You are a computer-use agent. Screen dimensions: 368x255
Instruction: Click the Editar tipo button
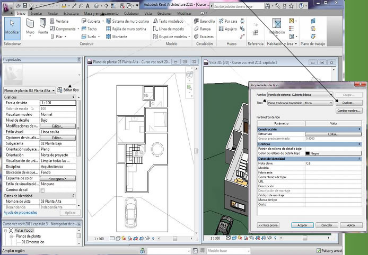click(68, 90)
